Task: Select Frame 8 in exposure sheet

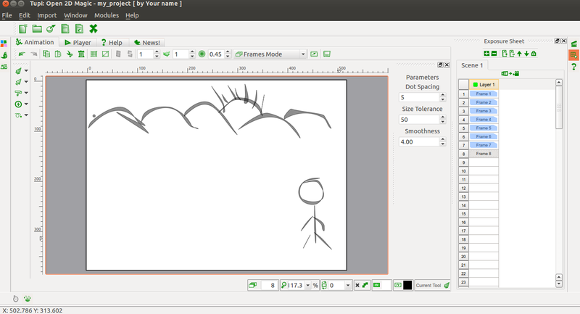Action: point(484,154)
